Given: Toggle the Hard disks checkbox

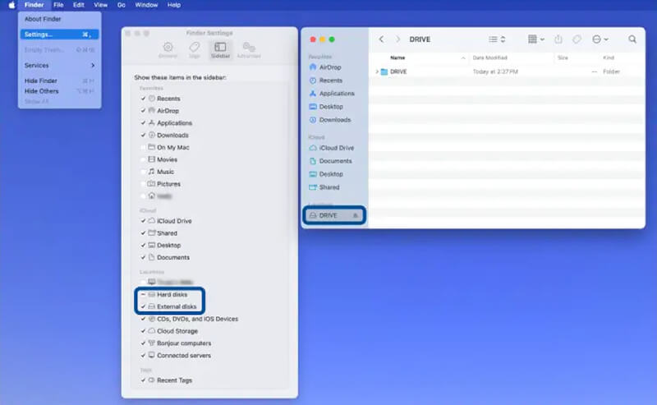Looking at the screenshot, I should pos(143,295).
